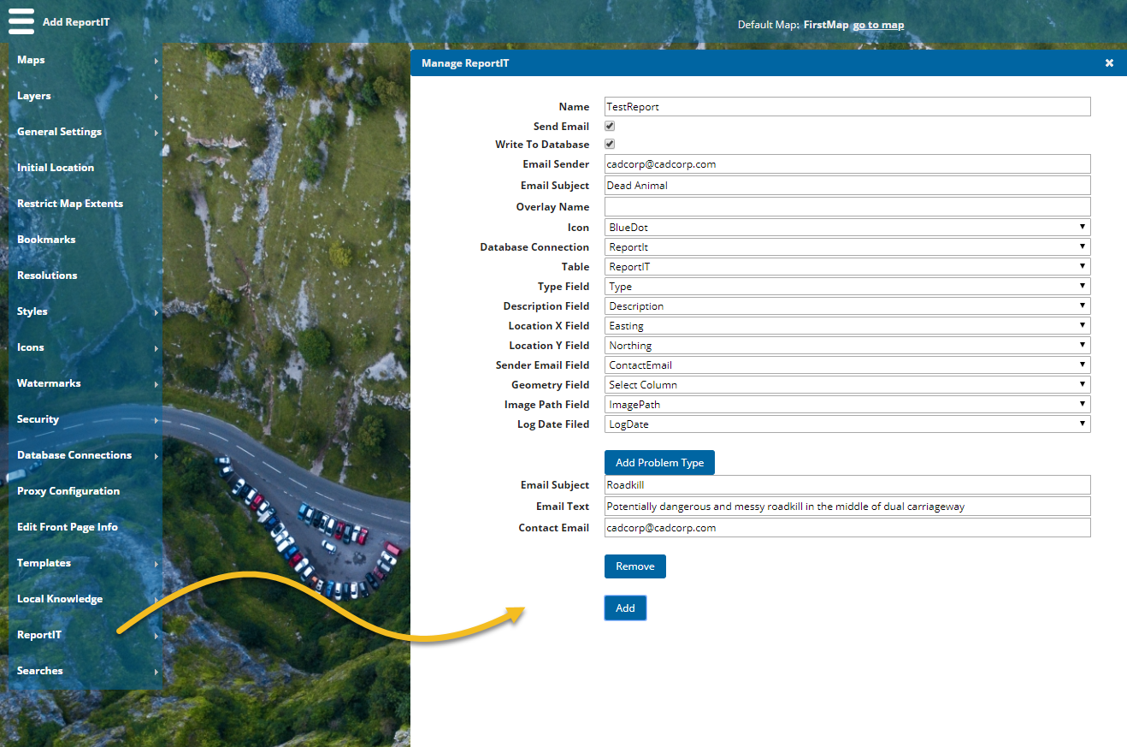Open the Icon dropdown showing BlueDot
This screenshot has height=747, width=1127.
tap(847, 228)
